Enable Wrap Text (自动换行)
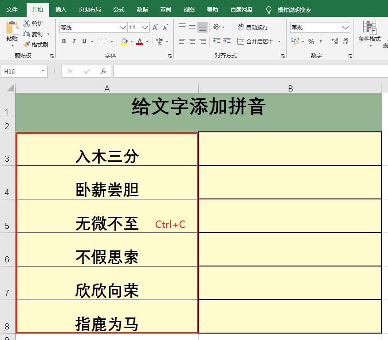This screenshot has height=340, width=388. (253, 27)
